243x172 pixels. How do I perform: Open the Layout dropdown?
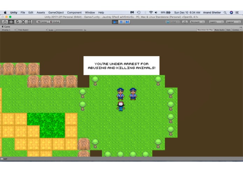(x=233, y=22)
